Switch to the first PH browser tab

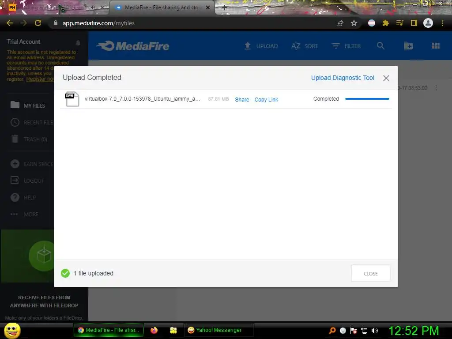55,8
